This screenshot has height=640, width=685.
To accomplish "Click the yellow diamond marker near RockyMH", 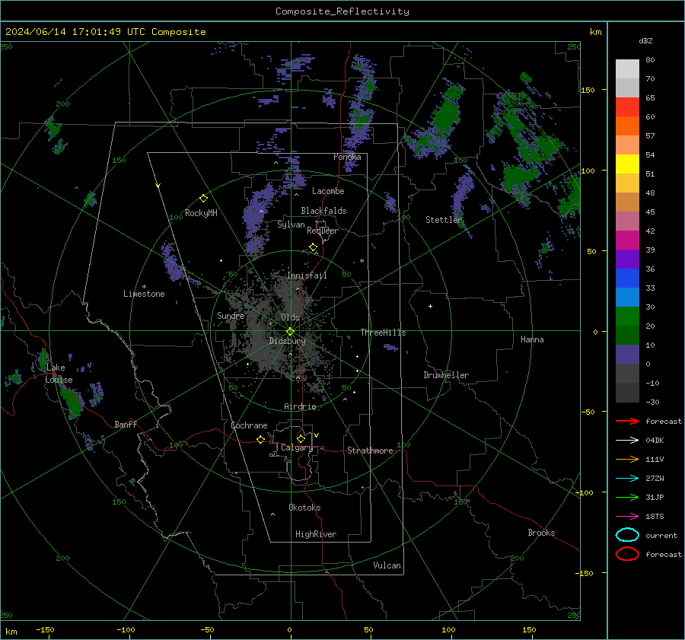I will 203,199.
